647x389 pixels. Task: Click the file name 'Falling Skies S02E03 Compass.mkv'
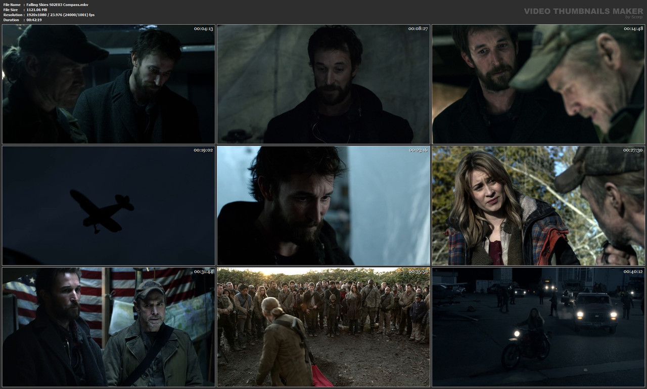click(57, 5)
